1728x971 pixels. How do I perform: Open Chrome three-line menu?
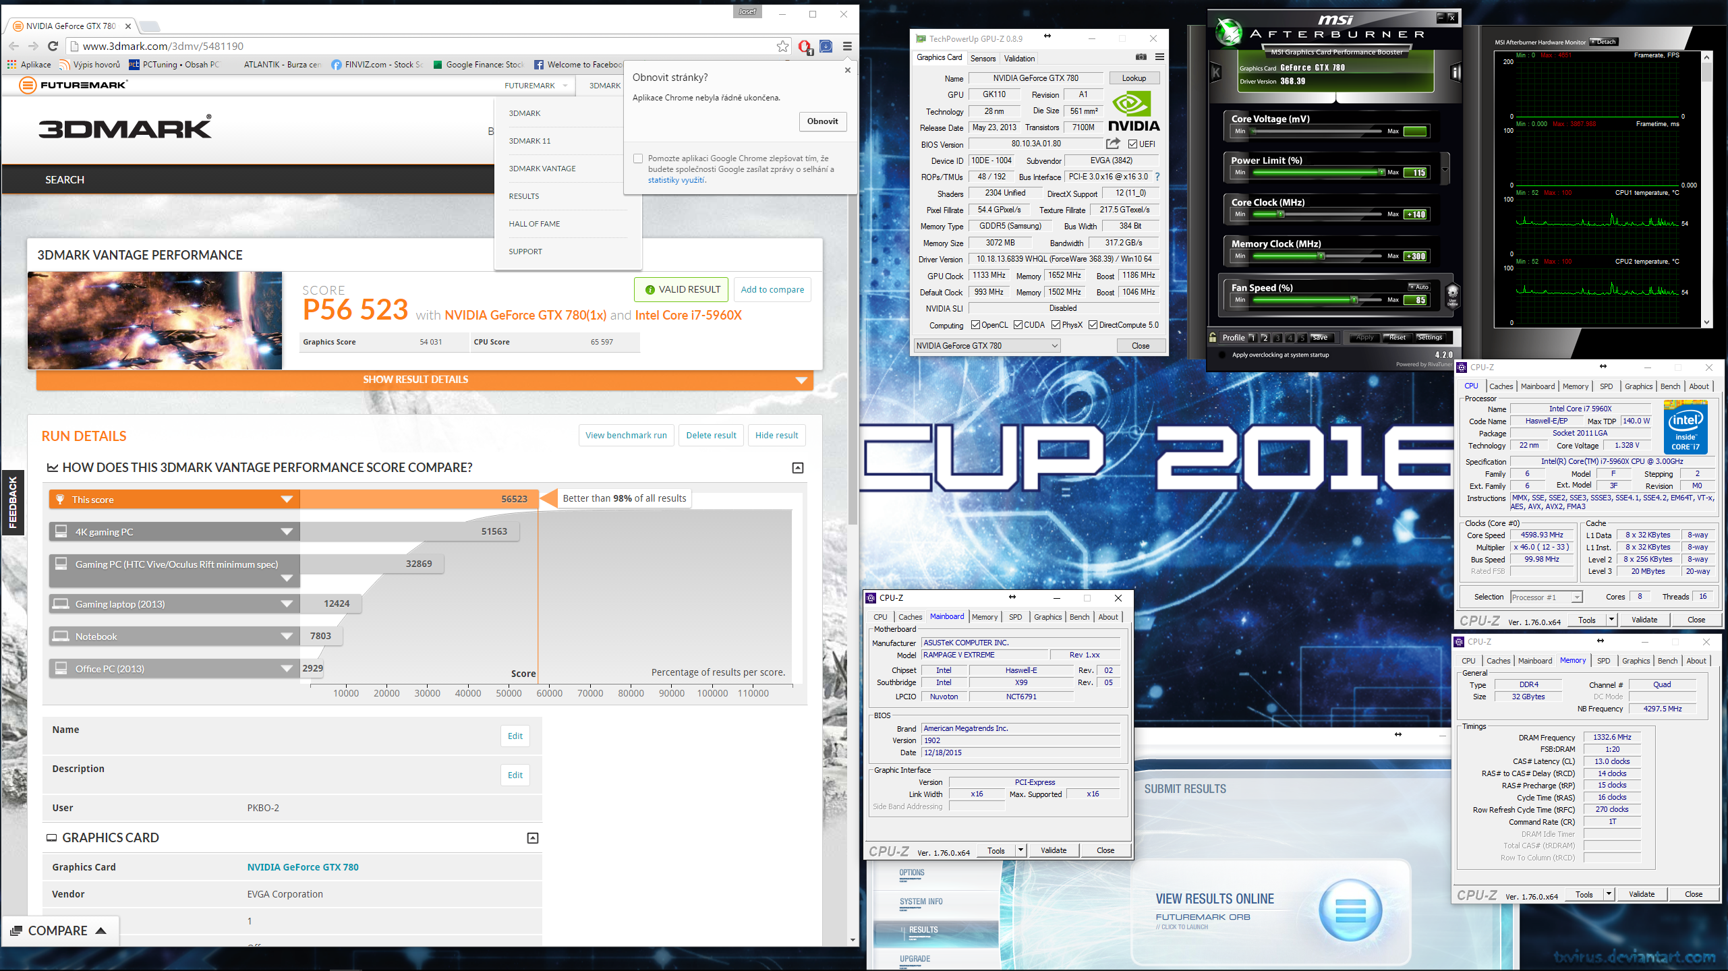point(847,46)
